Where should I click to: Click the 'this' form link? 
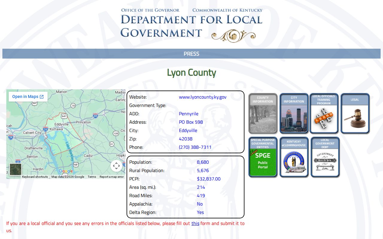click(x=195, y=223)
